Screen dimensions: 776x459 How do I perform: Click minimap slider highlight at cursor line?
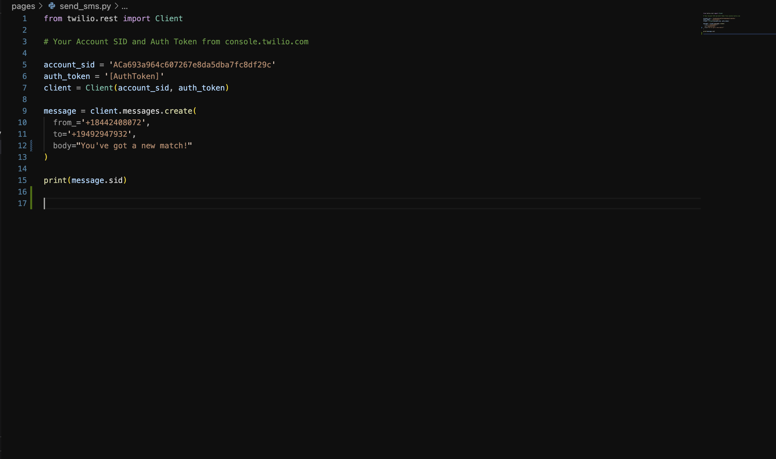[739, 34]
